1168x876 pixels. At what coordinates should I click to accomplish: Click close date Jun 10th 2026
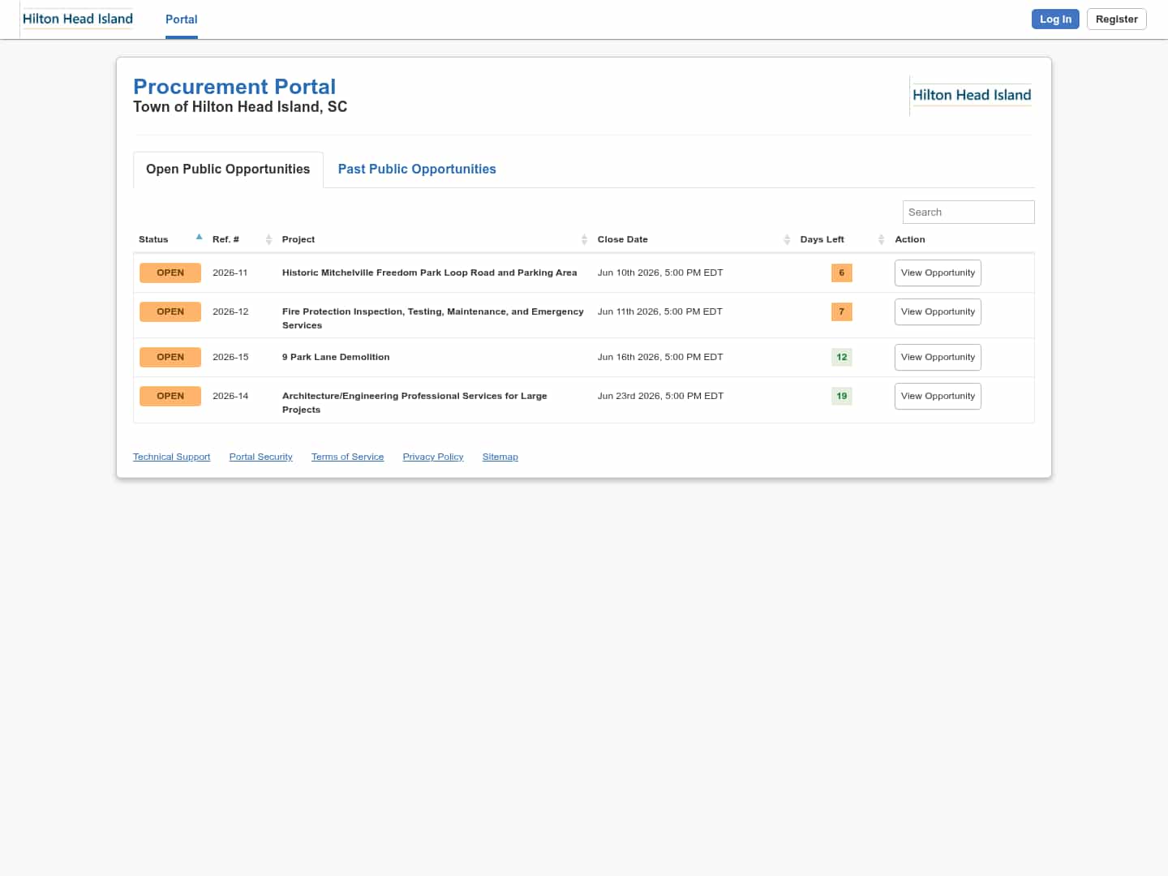click(x=660, y=273)
